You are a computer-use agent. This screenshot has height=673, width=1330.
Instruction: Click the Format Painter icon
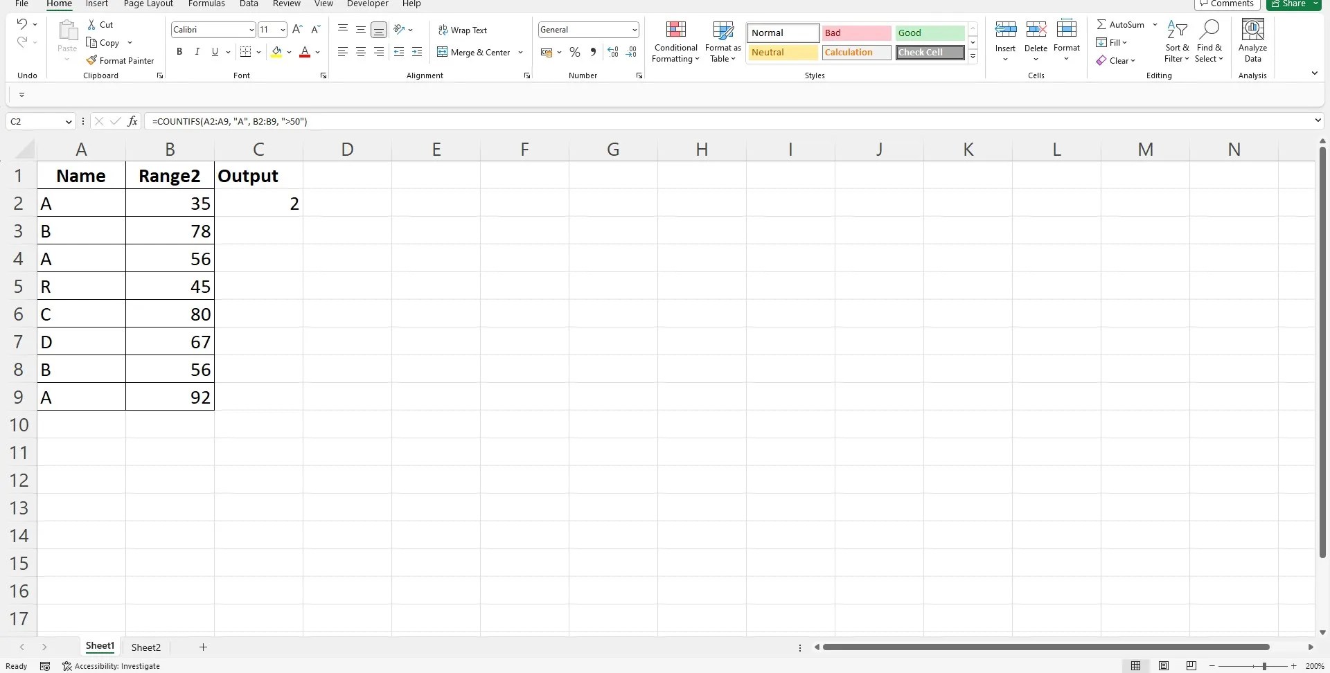coord(94,60)
